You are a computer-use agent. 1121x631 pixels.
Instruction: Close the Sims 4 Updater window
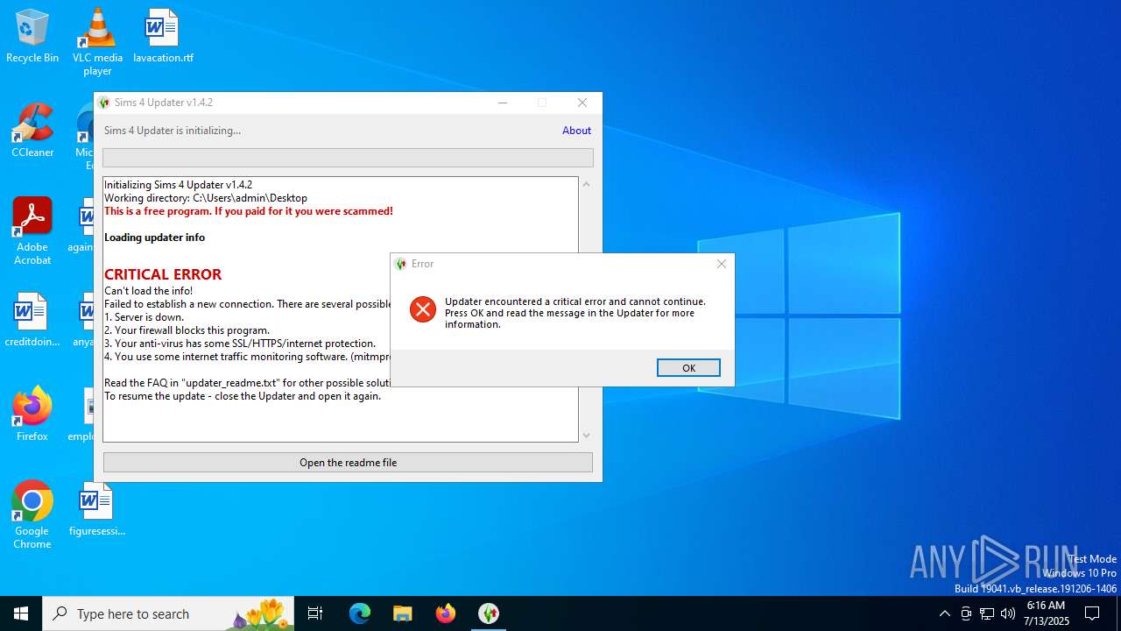click(582, 103)
